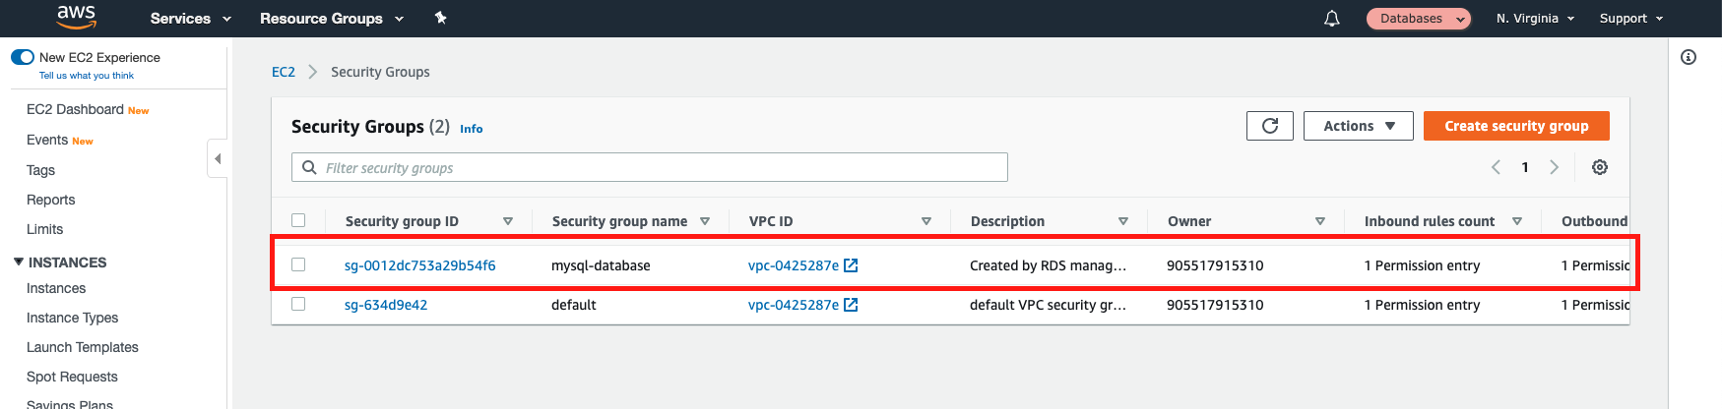Open EC2 Dashboard in sidebar
Image resolution: width=1722 pixels, height=409 pixels.
point(75,109)
